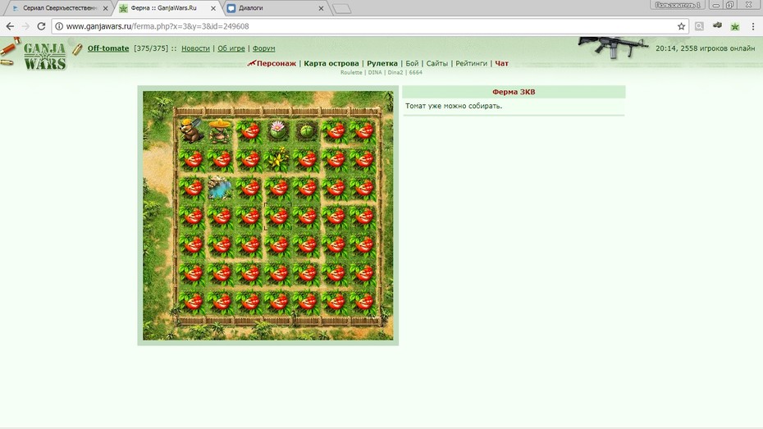The width and height of the screenshot is (763, 429).
Task: Click the small Roulette link
Action: tap(351, 72)
